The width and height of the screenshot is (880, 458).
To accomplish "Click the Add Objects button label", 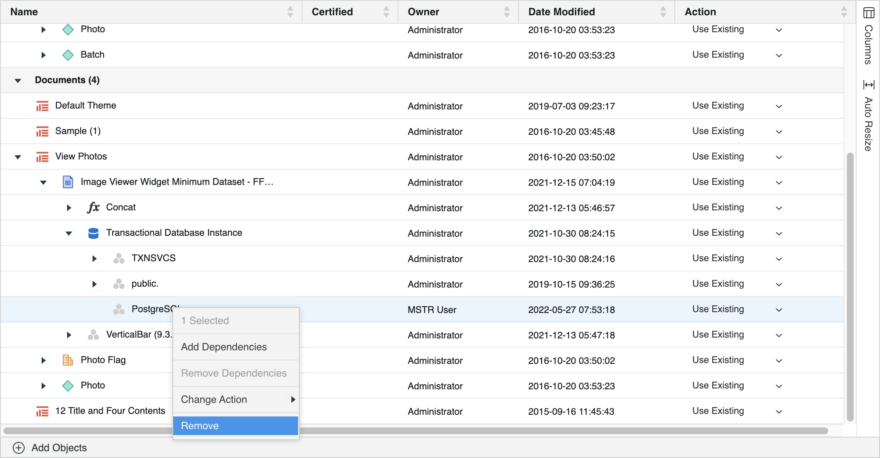I will 59,448.
